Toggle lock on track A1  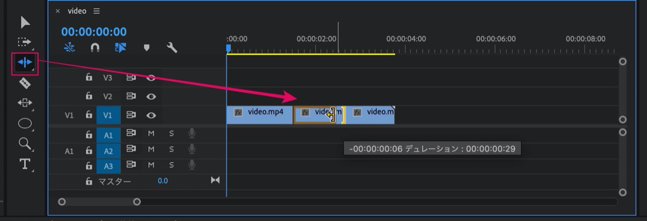tap(89, 134)
